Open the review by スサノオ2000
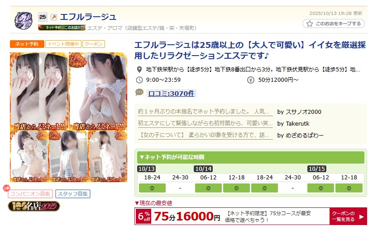The height and width of the screenshot is (230, 373). coord(203,112)
